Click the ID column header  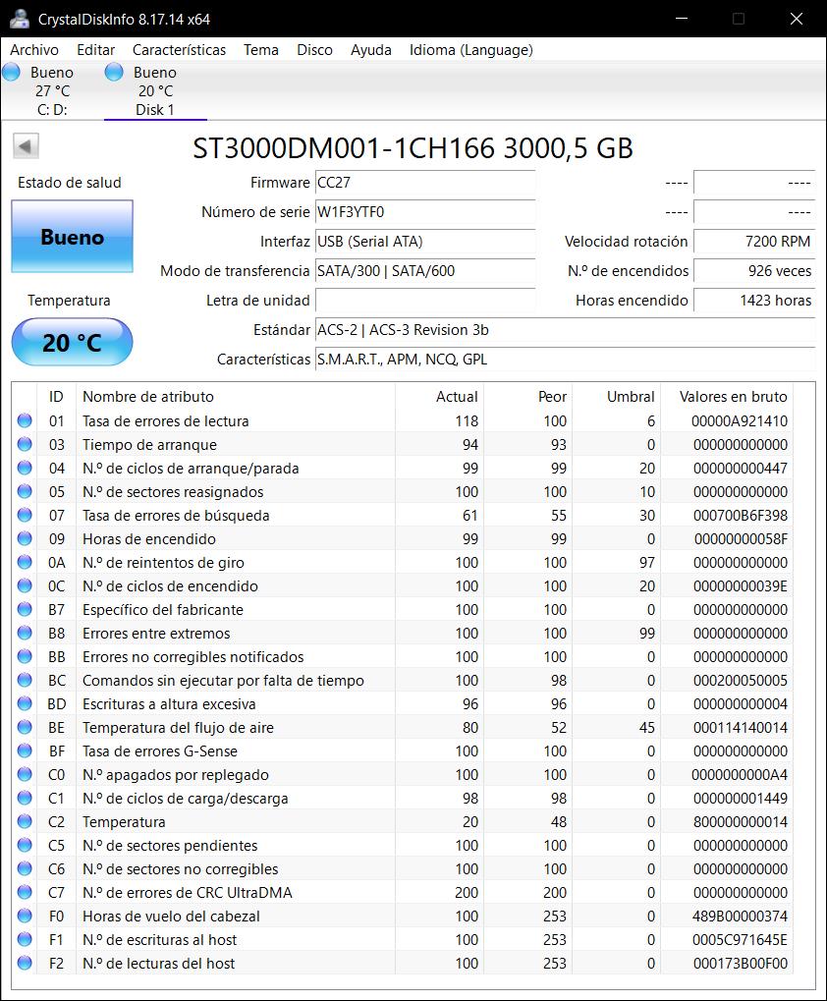pos(56,397)
